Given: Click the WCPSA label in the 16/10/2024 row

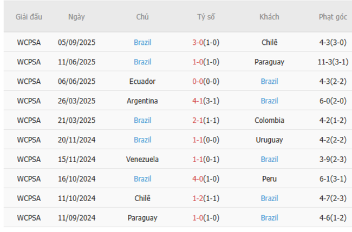Looking at the screenshot, I should click(29, 178).
